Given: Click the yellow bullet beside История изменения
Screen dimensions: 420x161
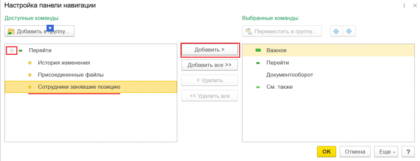Looking at the screenshot, I should pyautogui.click(x=30, y=63).
